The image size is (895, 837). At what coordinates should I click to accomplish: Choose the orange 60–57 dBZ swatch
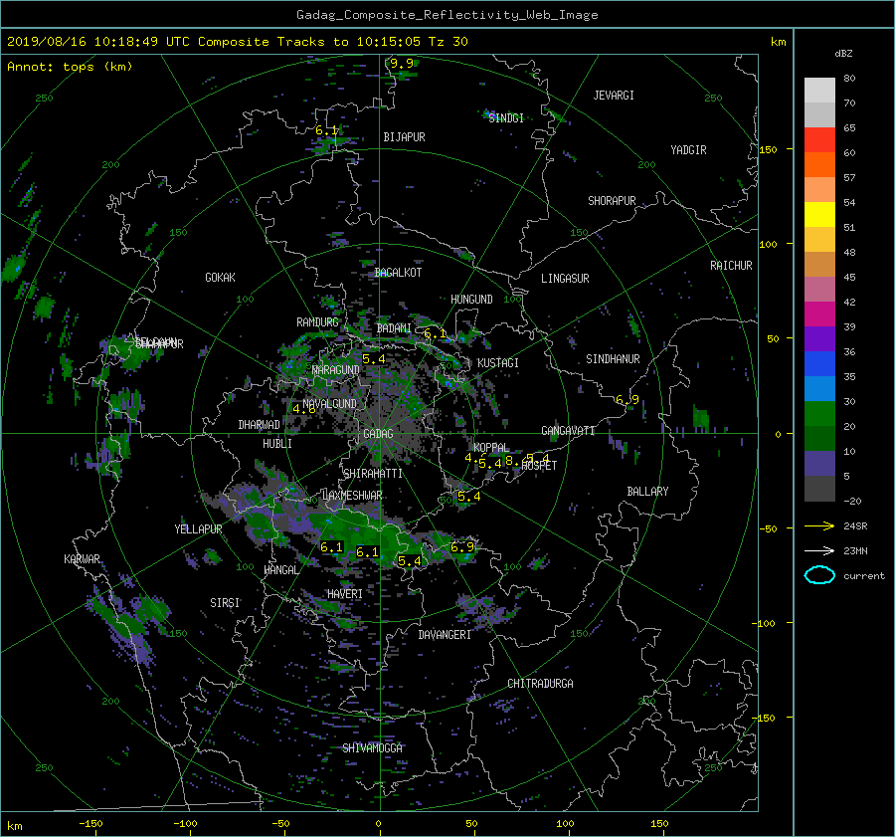coord(819,164)
